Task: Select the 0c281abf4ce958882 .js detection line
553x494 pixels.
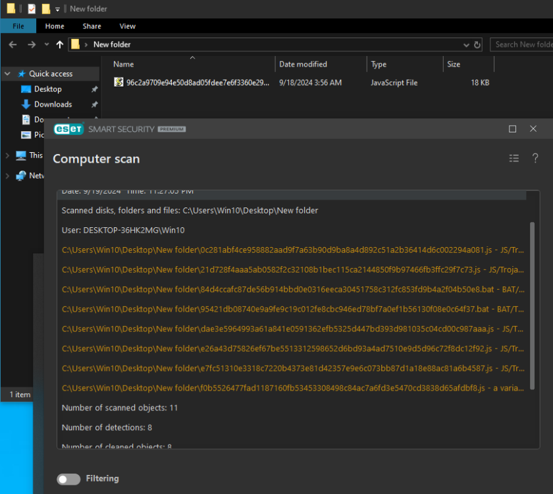Action: 293,250
